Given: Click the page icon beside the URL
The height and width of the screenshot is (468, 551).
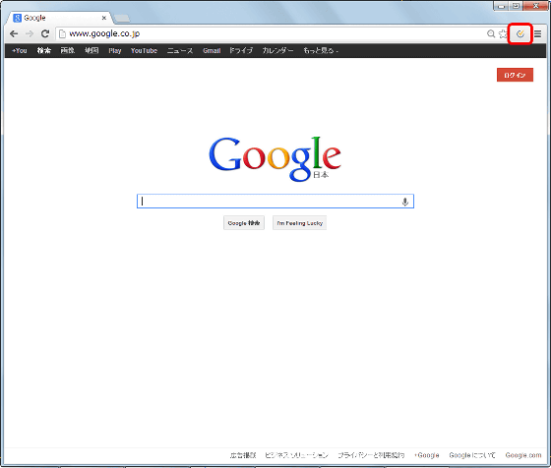Looking at the screenshot, I should click(62, 33).
